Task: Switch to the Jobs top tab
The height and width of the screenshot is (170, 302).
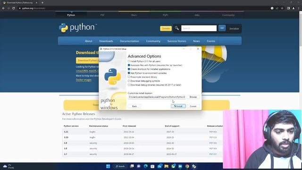Action: (197, 15)
